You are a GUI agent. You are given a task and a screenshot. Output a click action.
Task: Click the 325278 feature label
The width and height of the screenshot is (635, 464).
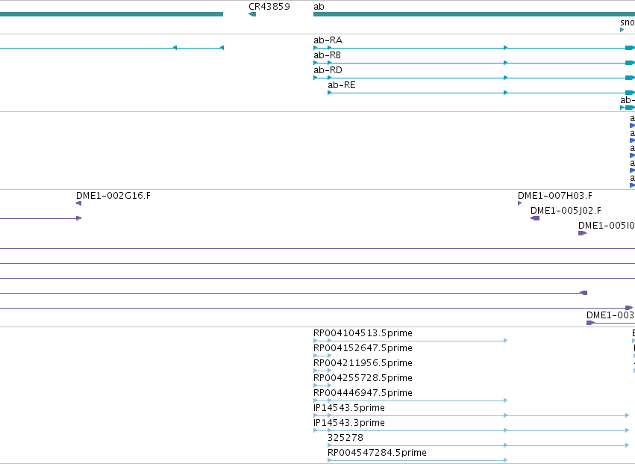345,438
